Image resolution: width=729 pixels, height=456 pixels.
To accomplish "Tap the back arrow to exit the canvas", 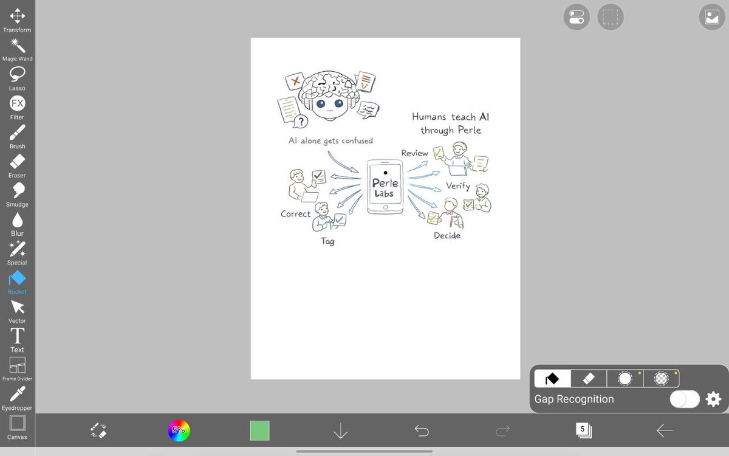I will pyautogui.click(x=665, y=431).
